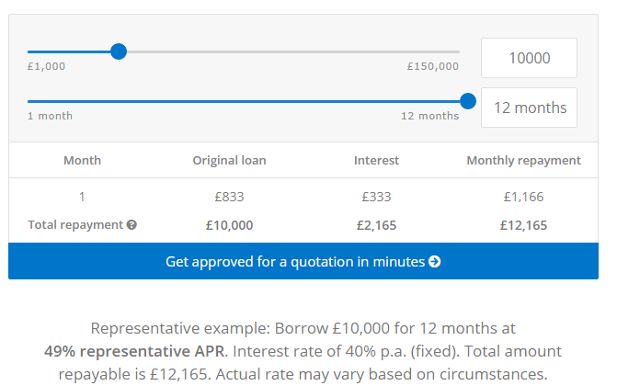617x386 pixels.
Task: Click the loan term slider handle
Action: (468, 101)
